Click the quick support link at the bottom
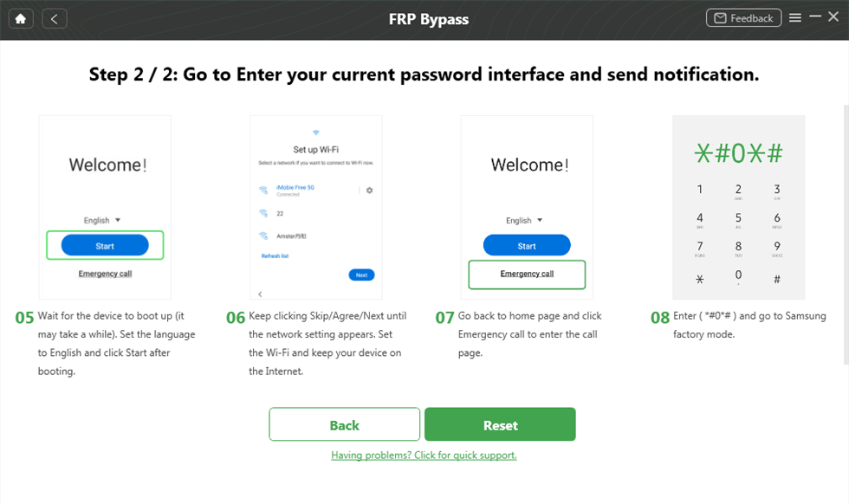The height and width of the screenshot is (504, 849). (x=424, y=455)
